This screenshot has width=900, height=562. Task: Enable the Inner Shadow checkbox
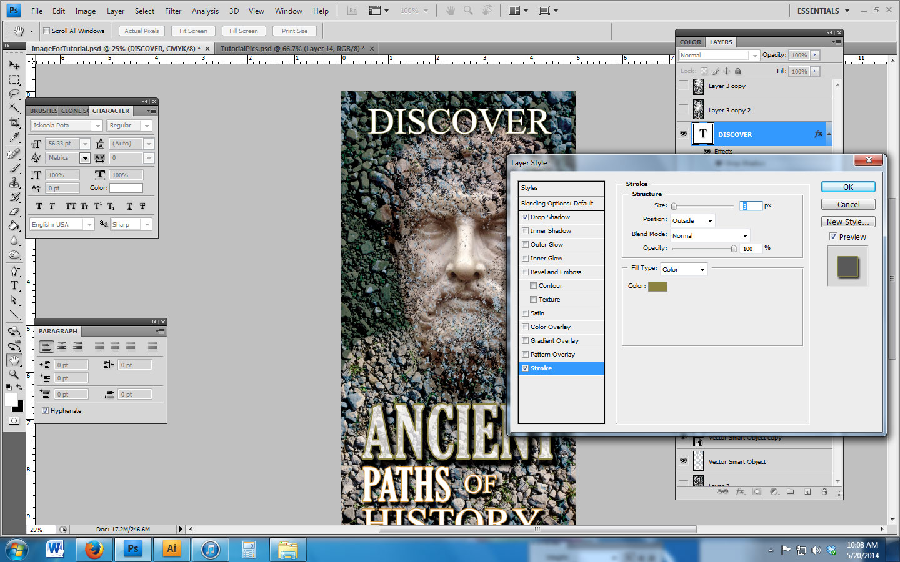[525, 231]
